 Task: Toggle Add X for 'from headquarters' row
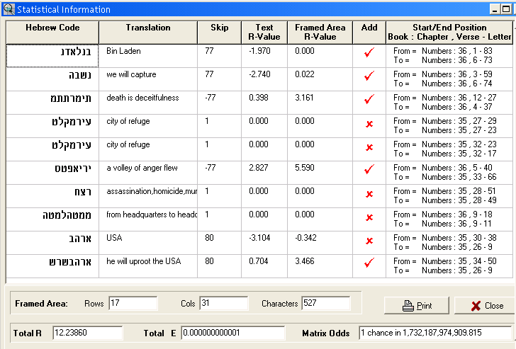click(369, 217)
